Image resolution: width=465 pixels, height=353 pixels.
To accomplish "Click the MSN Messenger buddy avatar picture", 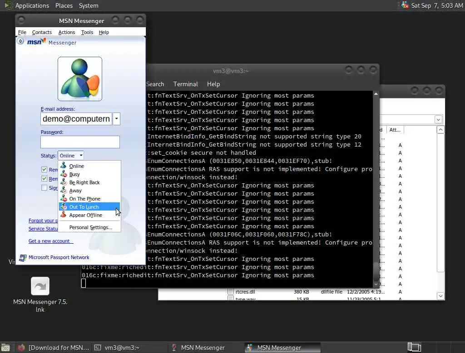I will 80,79.
